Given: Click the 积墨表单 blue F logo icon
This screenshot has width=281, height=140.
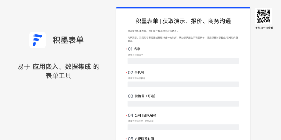Looking at the screenshot, I should (x=37, y=40).
